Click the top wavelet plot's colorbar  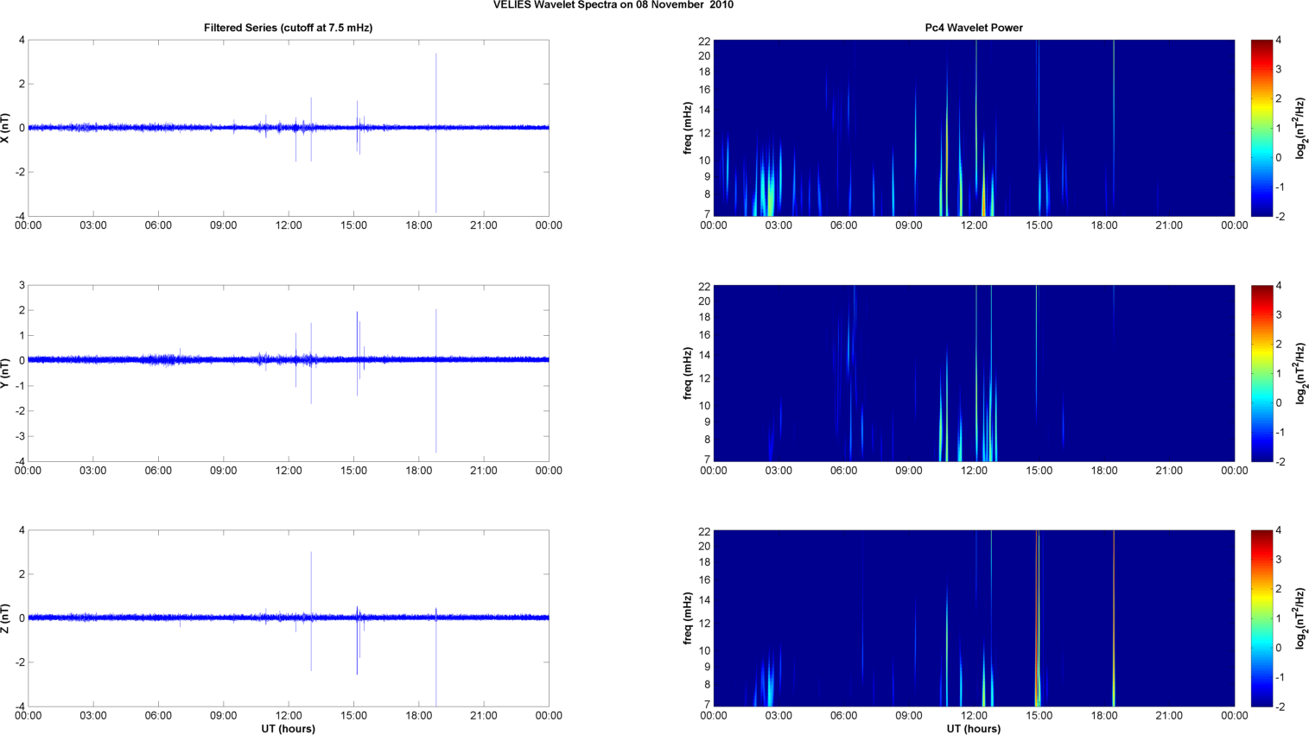(1261, 128)
